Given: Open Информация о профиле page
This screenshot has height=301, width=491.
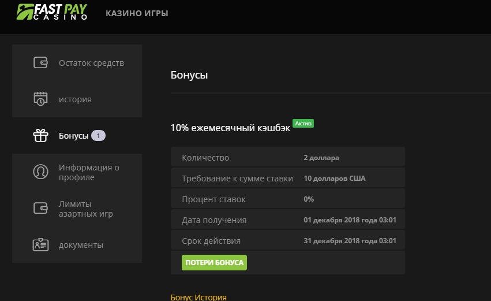Looking at the screenshot, I should tap(88, 172).
